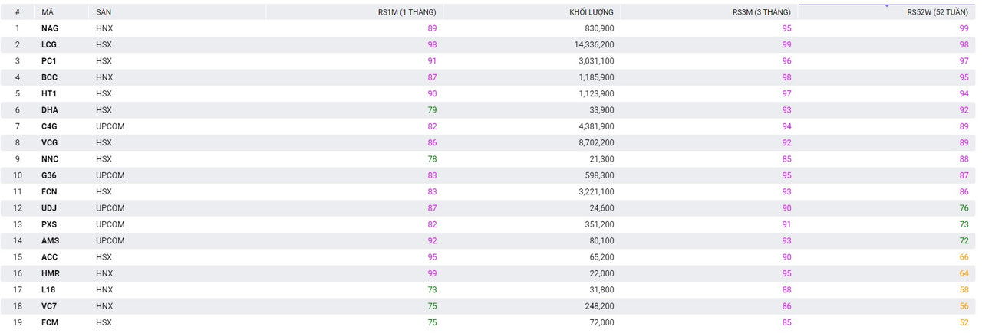Open the BCC stock ticker
The width and height of the screenshot is (982, 333).
pyautogui.click(x=49, y=77)
